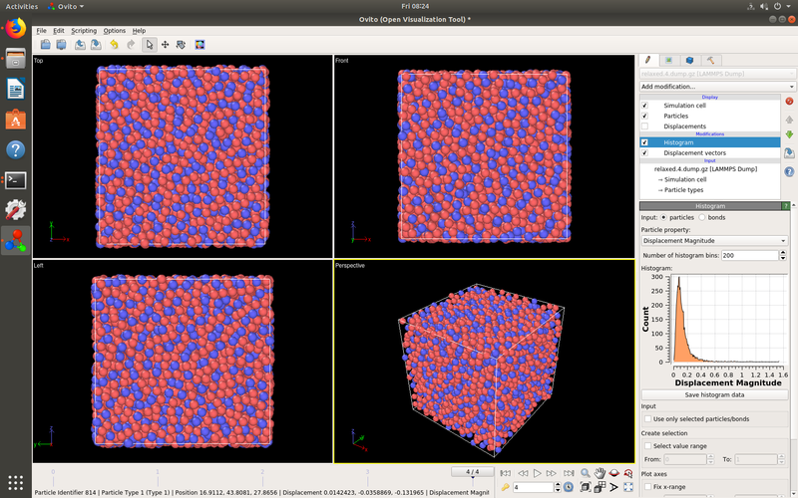
Task: Click the grayed Redo arrow icon
Action: pyautogui.click(x=131, y=45)
